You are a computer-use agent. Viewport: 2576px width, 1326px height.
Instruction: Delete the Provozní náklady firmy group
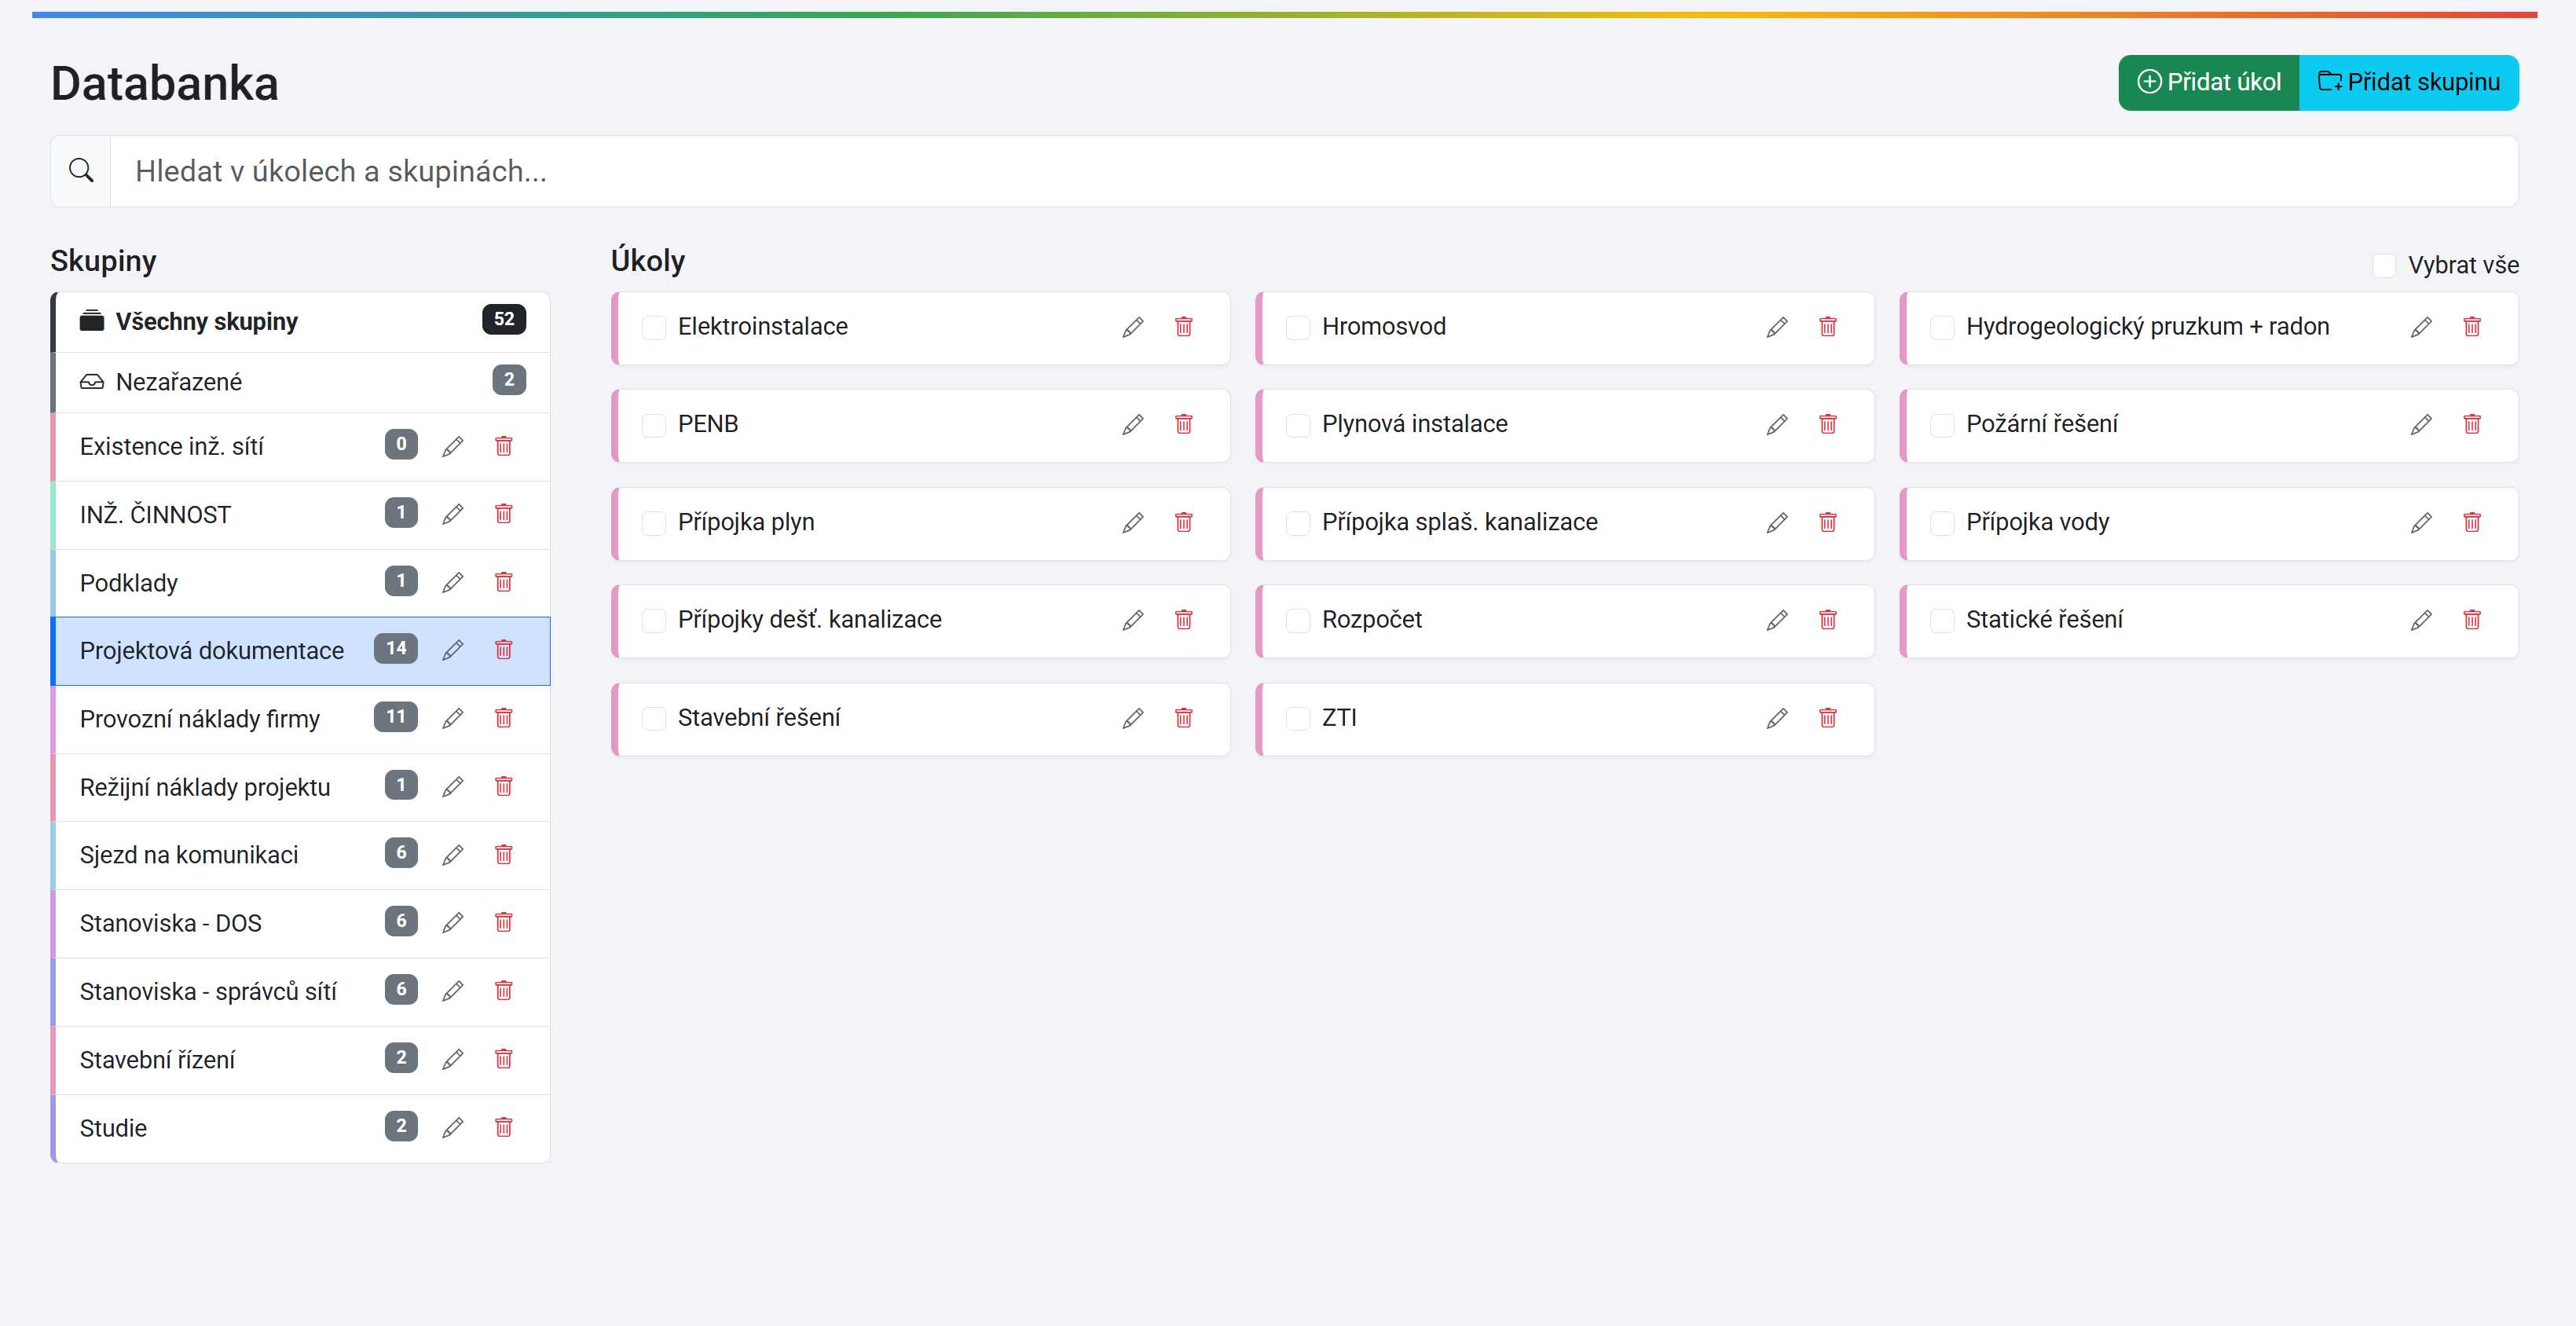[x=503, y=718]
